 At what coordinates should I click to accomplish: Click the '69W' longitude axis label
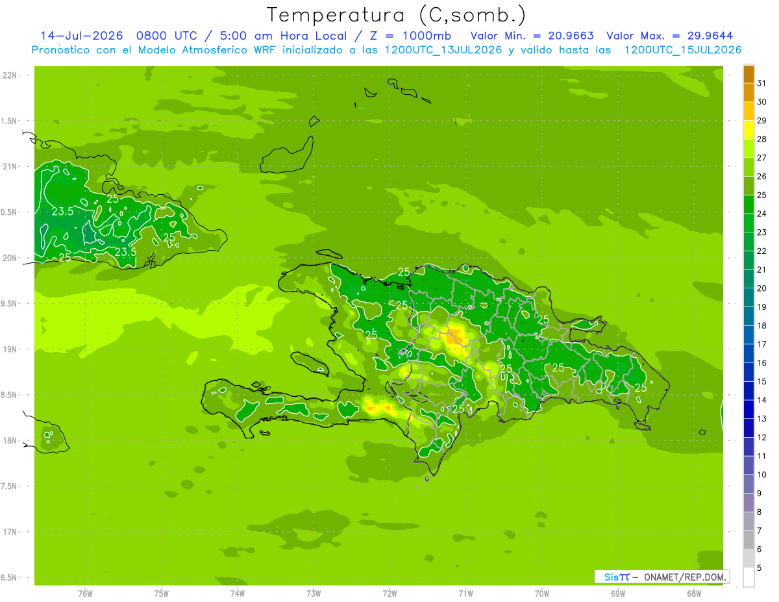pyautogui.click(x=618, y=594)
